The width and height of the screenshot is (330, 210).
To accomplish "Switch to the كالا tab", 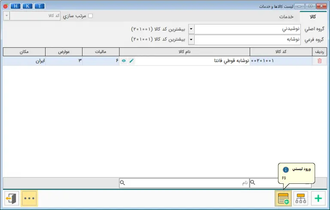I will click(313, 17).
